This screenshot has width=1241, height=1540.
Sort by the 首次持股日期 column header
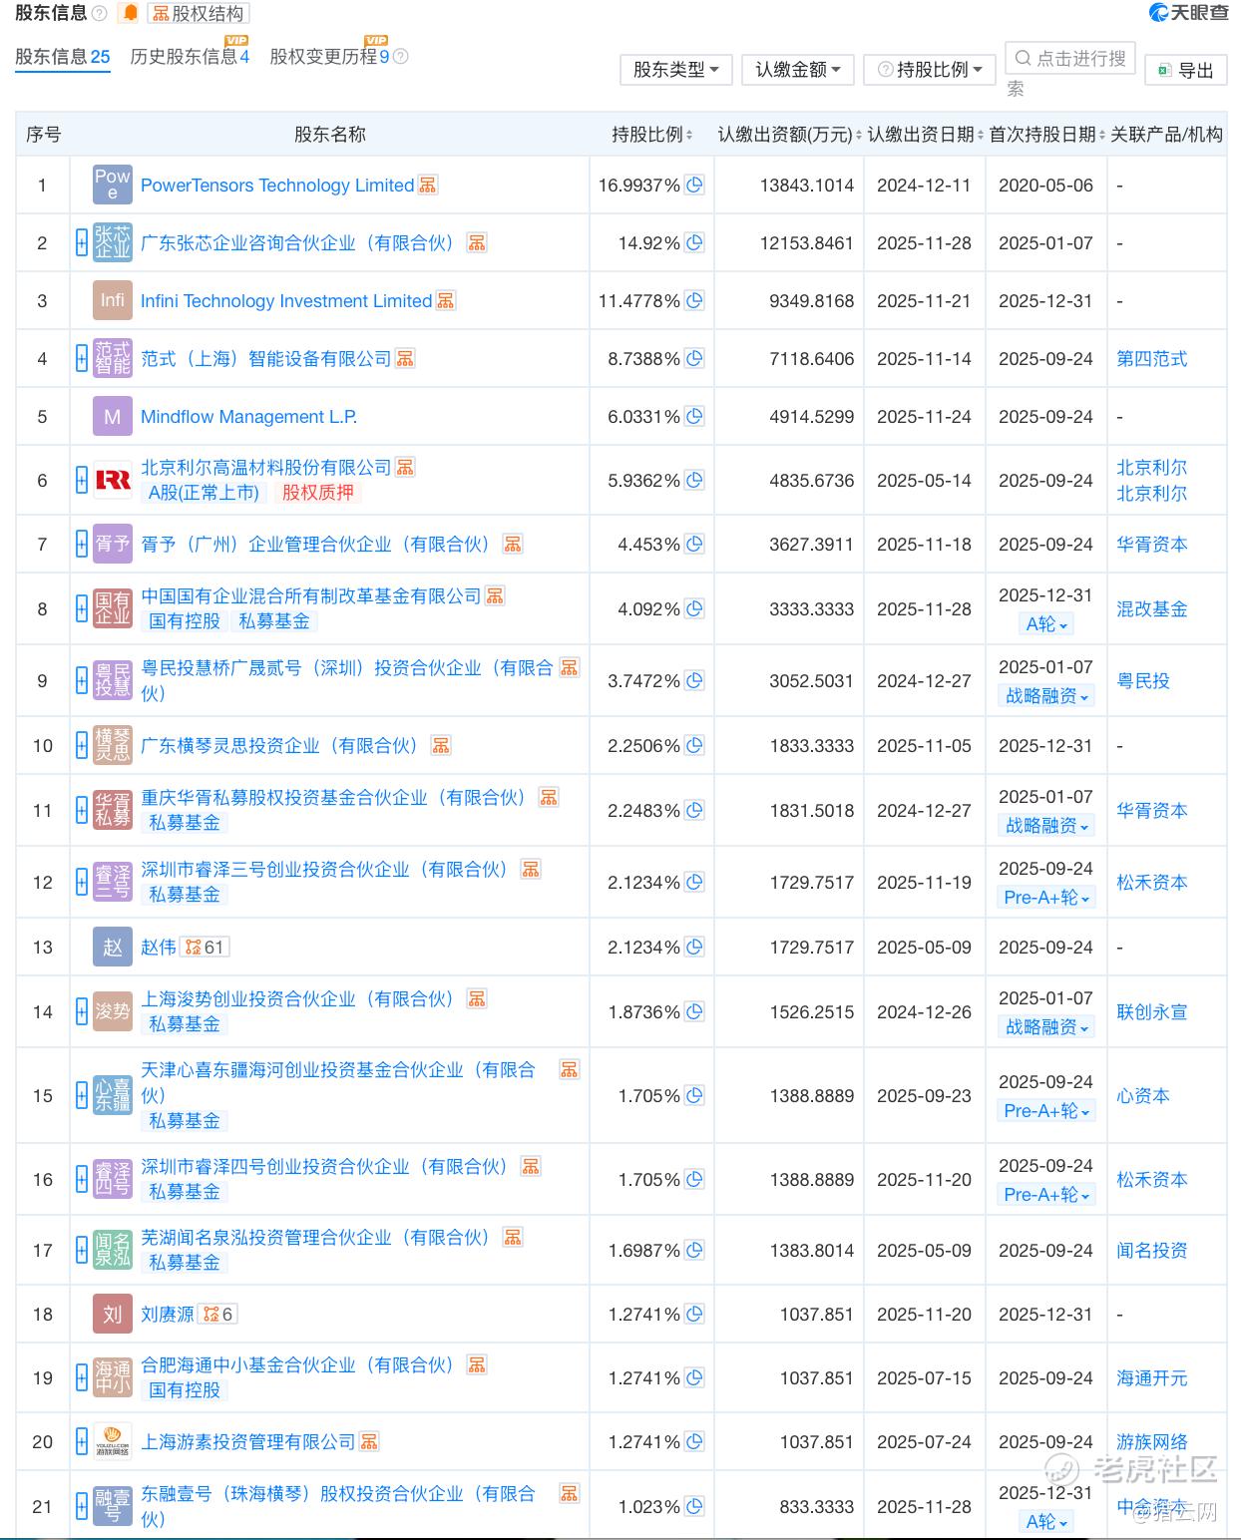coord(1046,135)
